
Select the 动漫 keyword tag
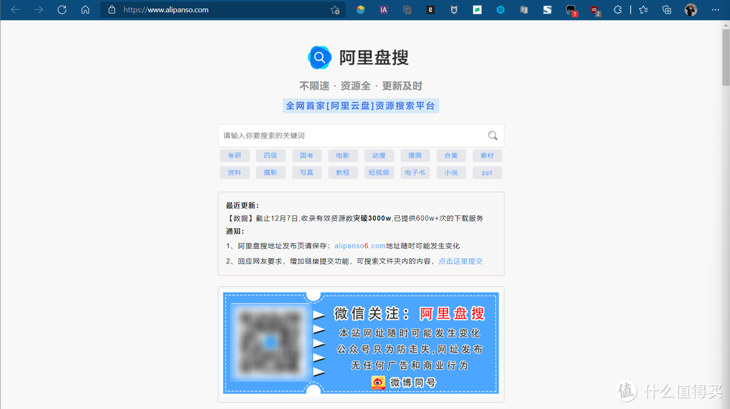379,156
